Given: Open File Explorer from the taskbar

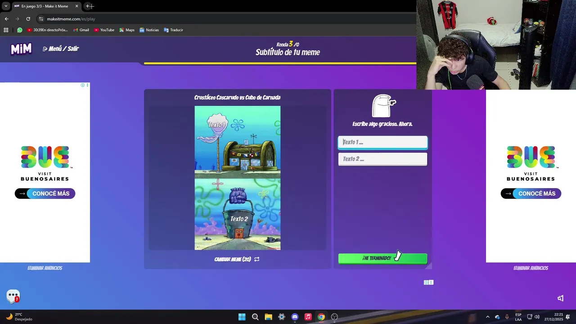Looking at the screenshot, I should pyautogui.click(x=268, y=317).
